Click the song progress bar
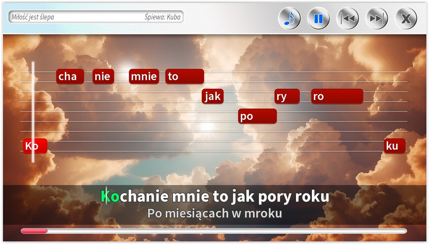 click(x=214, y=231)
